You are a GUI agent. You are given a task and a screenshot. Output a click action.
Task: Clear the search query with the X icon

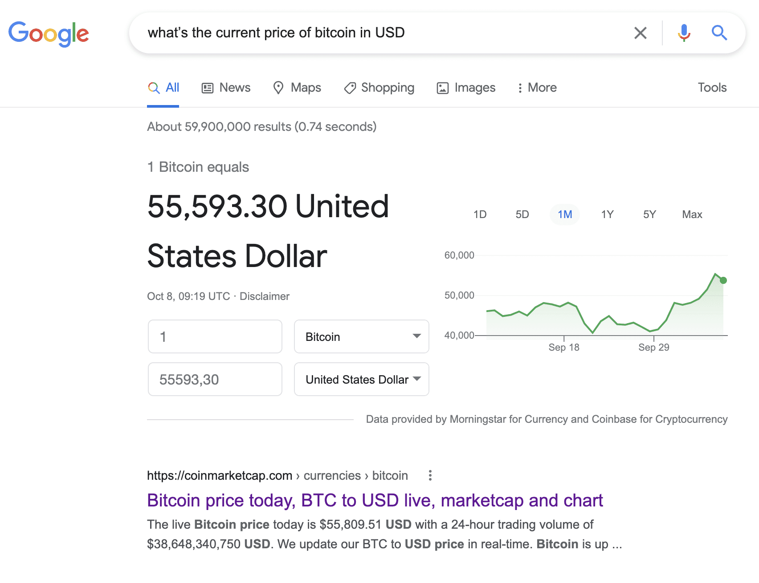(x=640, y=32)
